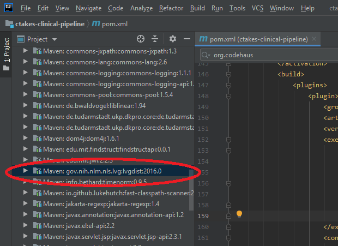This screenshot has height=246, width=338.
Task: Select library icon of lvgdist:2016.0
Action: click(37, 171)
